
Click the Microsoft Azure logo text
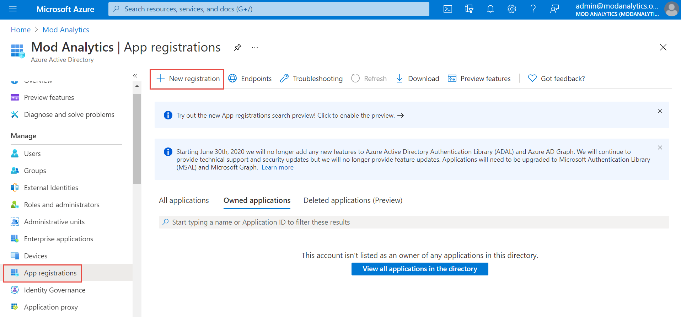[65, 9]
